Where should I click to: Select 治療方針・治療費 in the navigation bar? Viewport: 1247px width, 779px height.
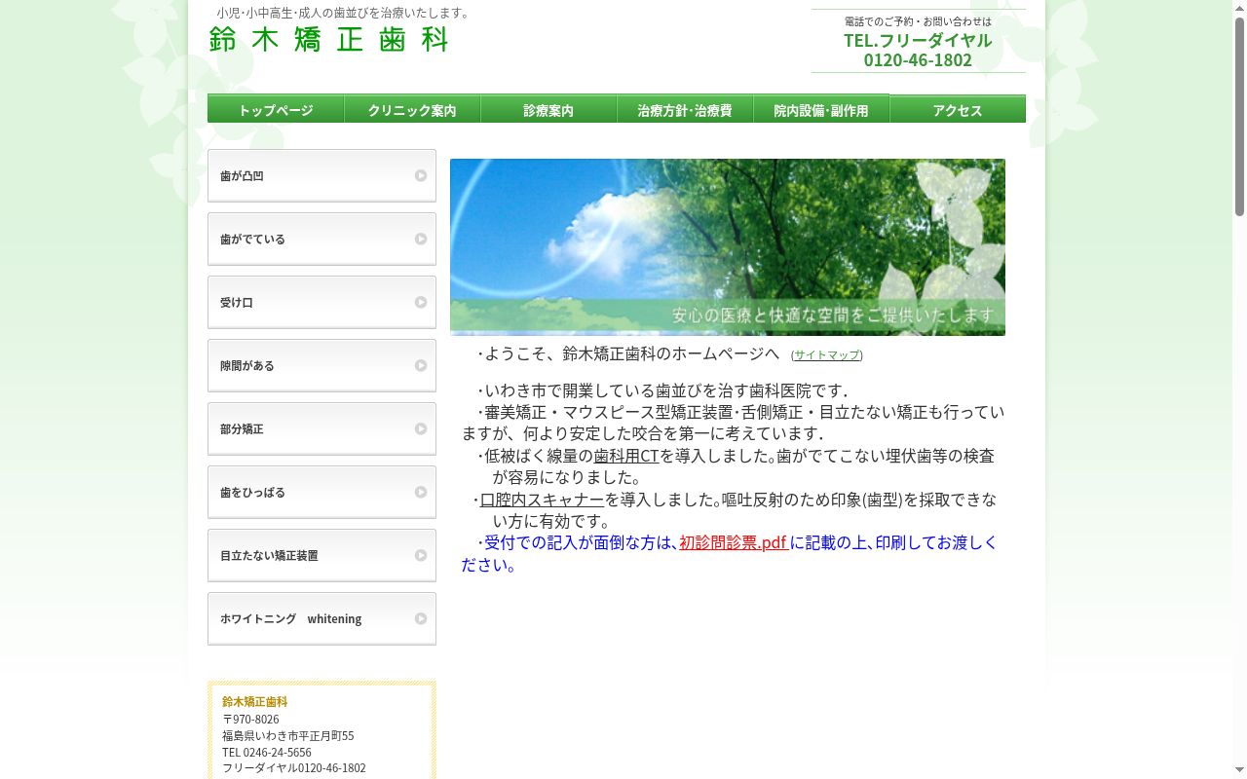[685, 109]
